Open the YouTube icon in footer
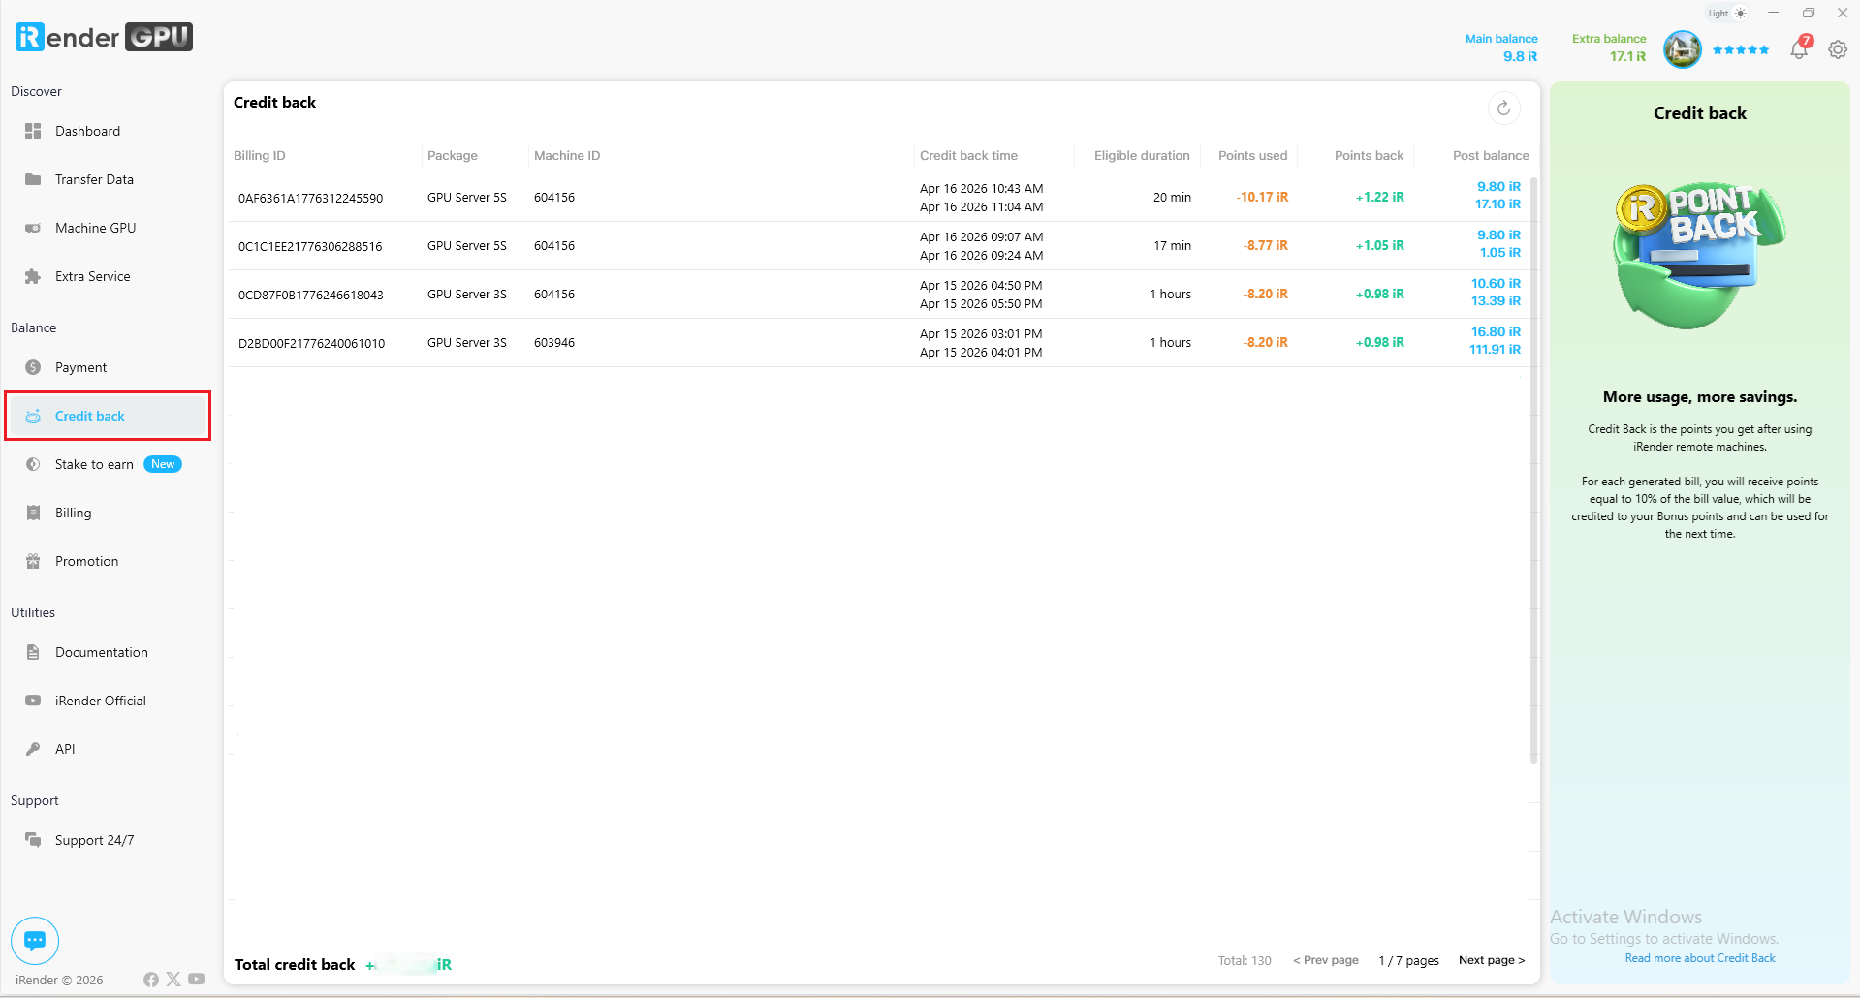This screenshot has width=1860, height=998. coord(197,980)
